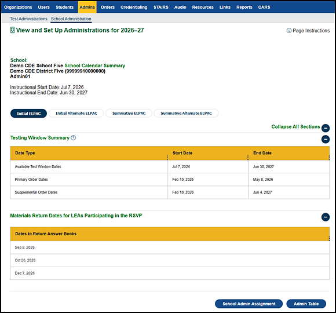Click the School Admin Assignment button
The width and height of the screenshot is (336, 313).
click(x=249, y=304)
